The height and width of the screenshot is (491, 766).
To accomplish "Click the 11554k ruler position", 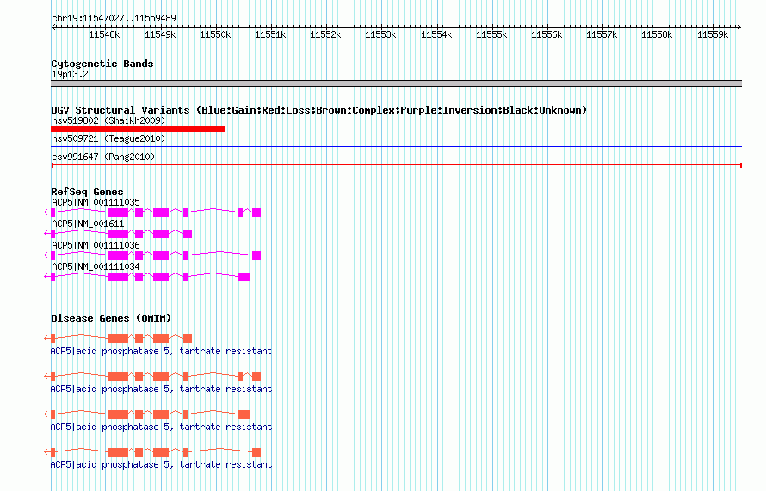I will [x=436, y=34].
